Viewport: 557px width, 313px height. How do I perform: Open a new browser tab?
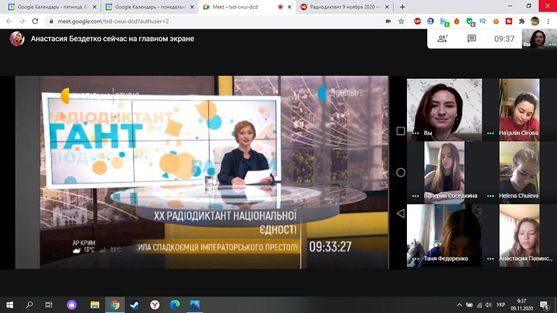[x=403, y=7]
